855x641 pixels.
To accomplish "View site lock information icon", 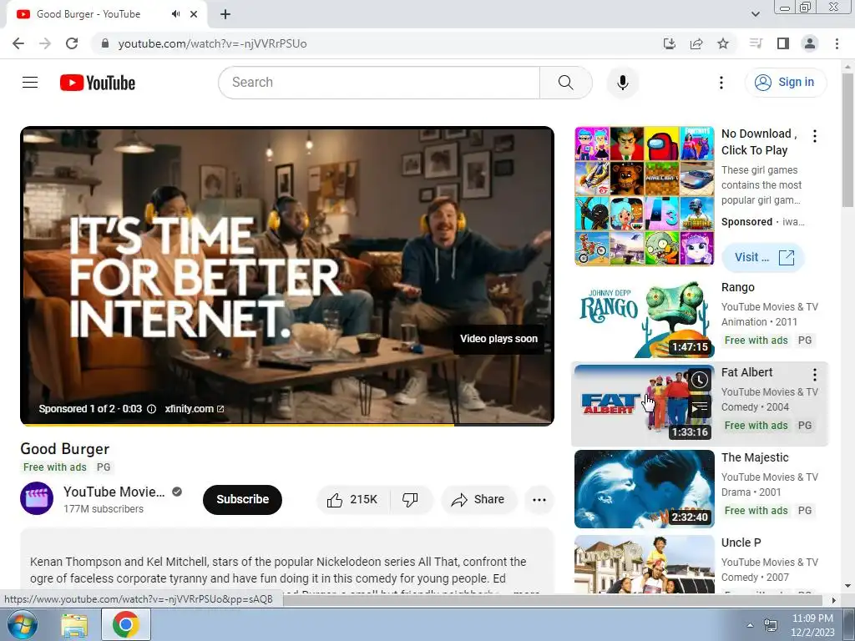I will [106, 43].
